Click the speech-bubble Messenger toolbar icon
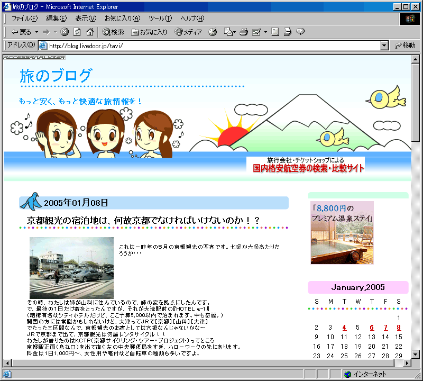The image size is (423, 381). click(x=300, y=32)
